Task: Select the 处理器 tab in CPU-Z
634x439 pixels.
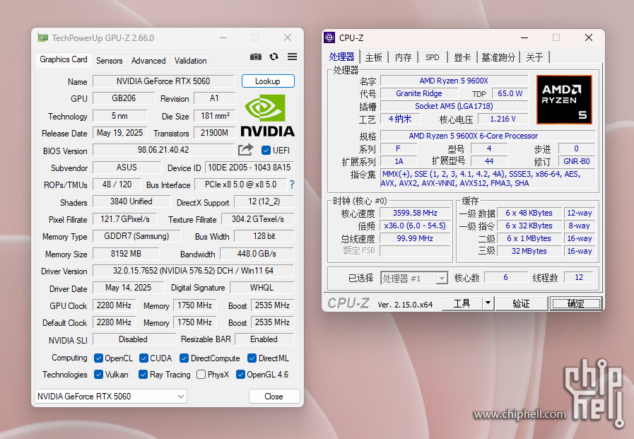Action: 341,57
